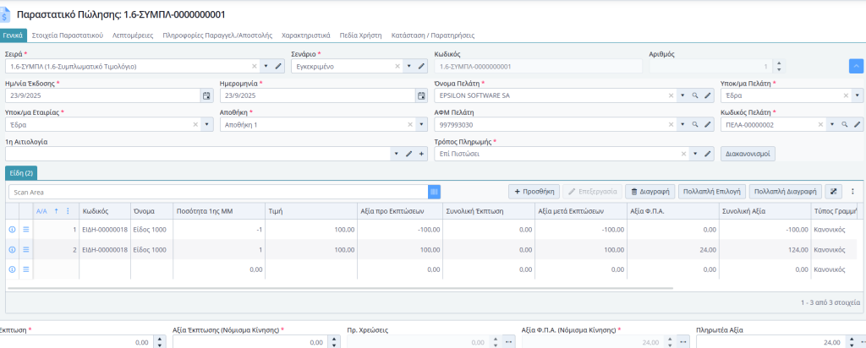This screenshot has width=866, height=348.
Task: Clear the Αποθήκη field with X
Action: [409, 124]
